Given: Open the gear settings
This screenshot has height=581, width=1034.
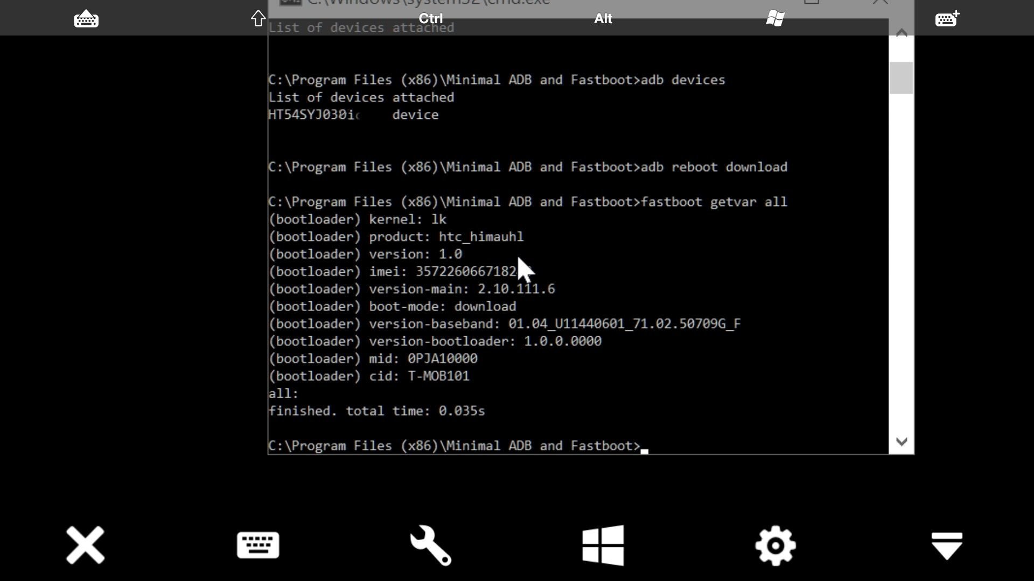Looking at the screenshot, I should 775,545.
